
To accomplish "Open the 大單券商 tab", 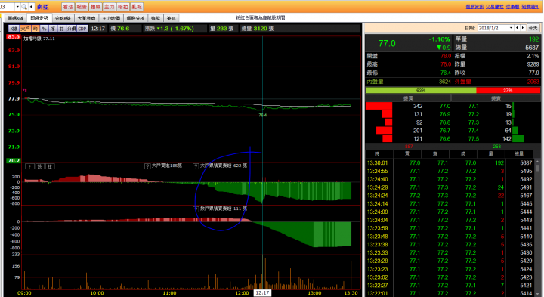I will 86,18.
